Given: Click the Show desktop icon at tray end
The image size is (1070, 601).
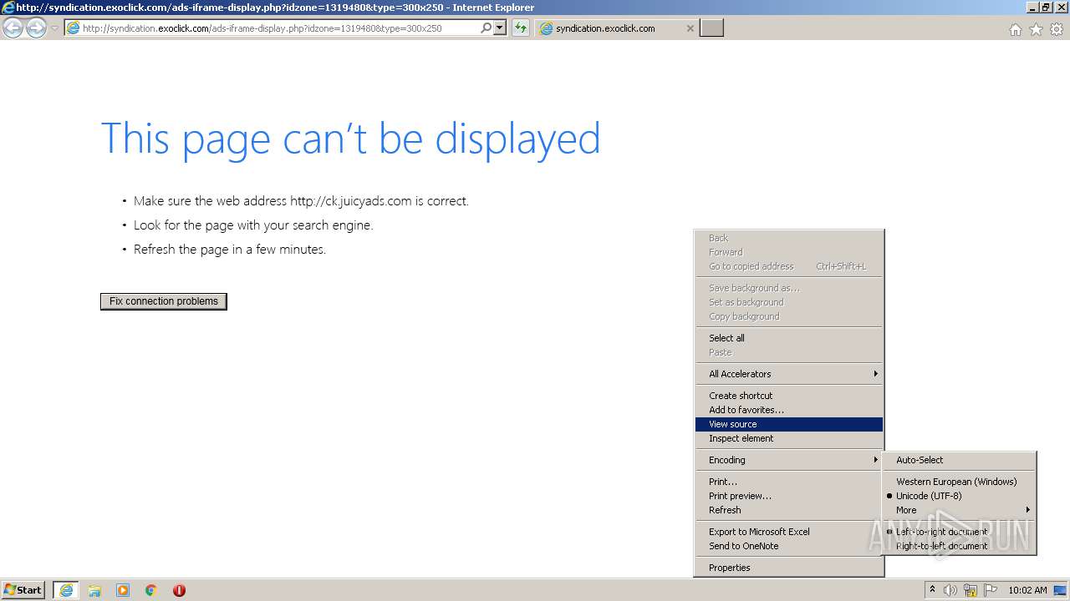Looking at the screenshot, I should 1060,590.
